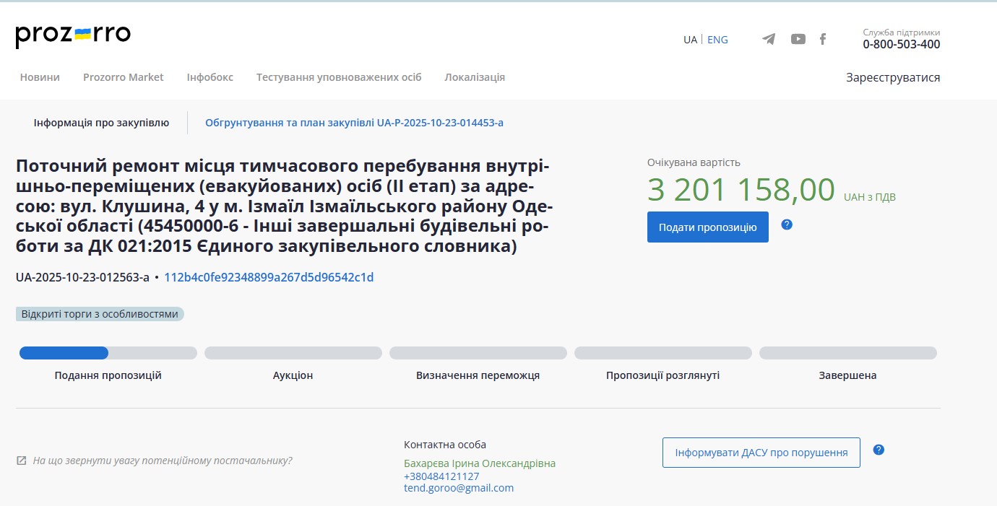Viewport: 997px width, 506px height.
Task: Click the Подання пропозицій progress bar
Action: [108, 353]
